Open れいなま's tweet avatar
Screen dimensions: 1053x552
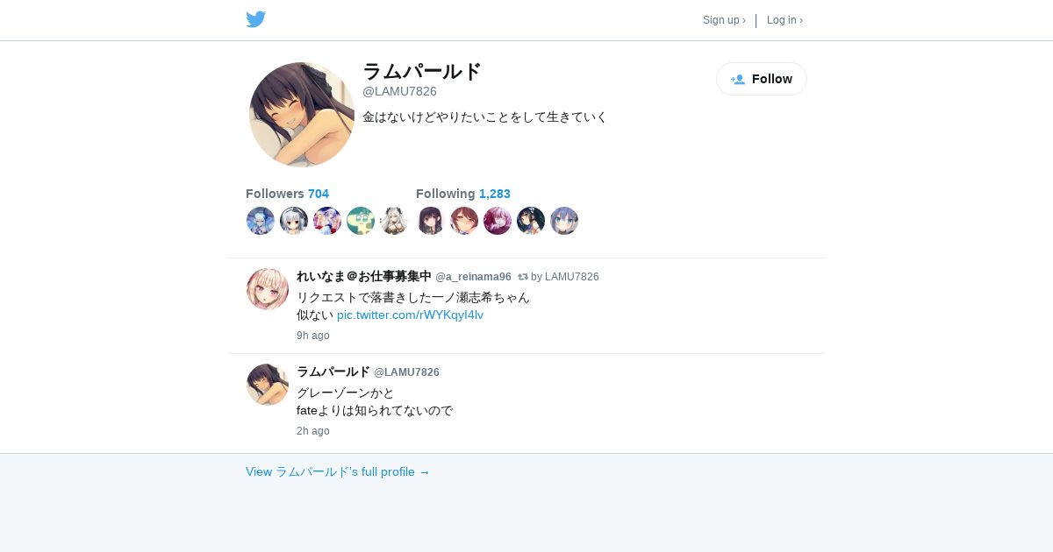click(268, 289)
